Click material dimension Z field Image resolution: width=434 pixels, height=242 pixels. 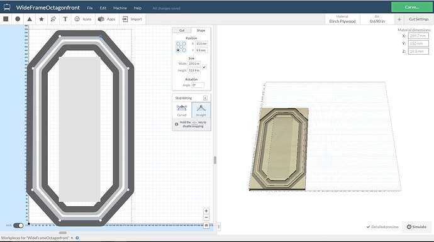click(418, 52)
